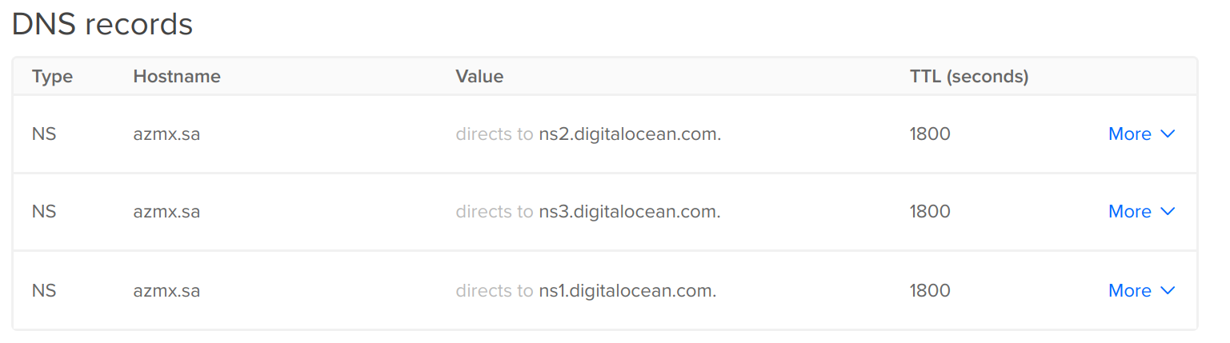Click the chevron arrow in the ns2 row
This screenshot has width=1230, height=343.
(1168, 134)
